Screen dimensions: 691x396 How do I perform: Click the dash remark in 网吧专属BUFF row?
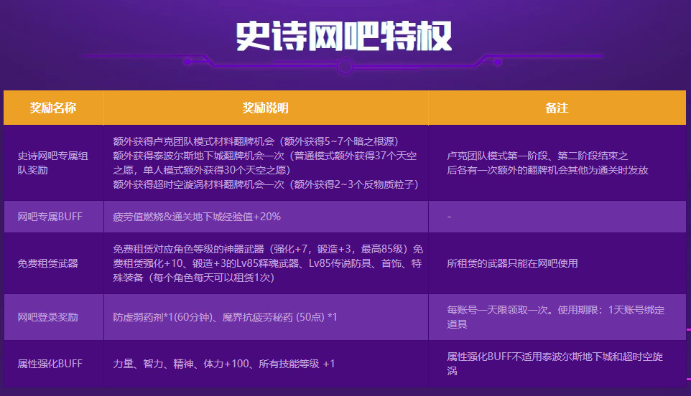449,216
